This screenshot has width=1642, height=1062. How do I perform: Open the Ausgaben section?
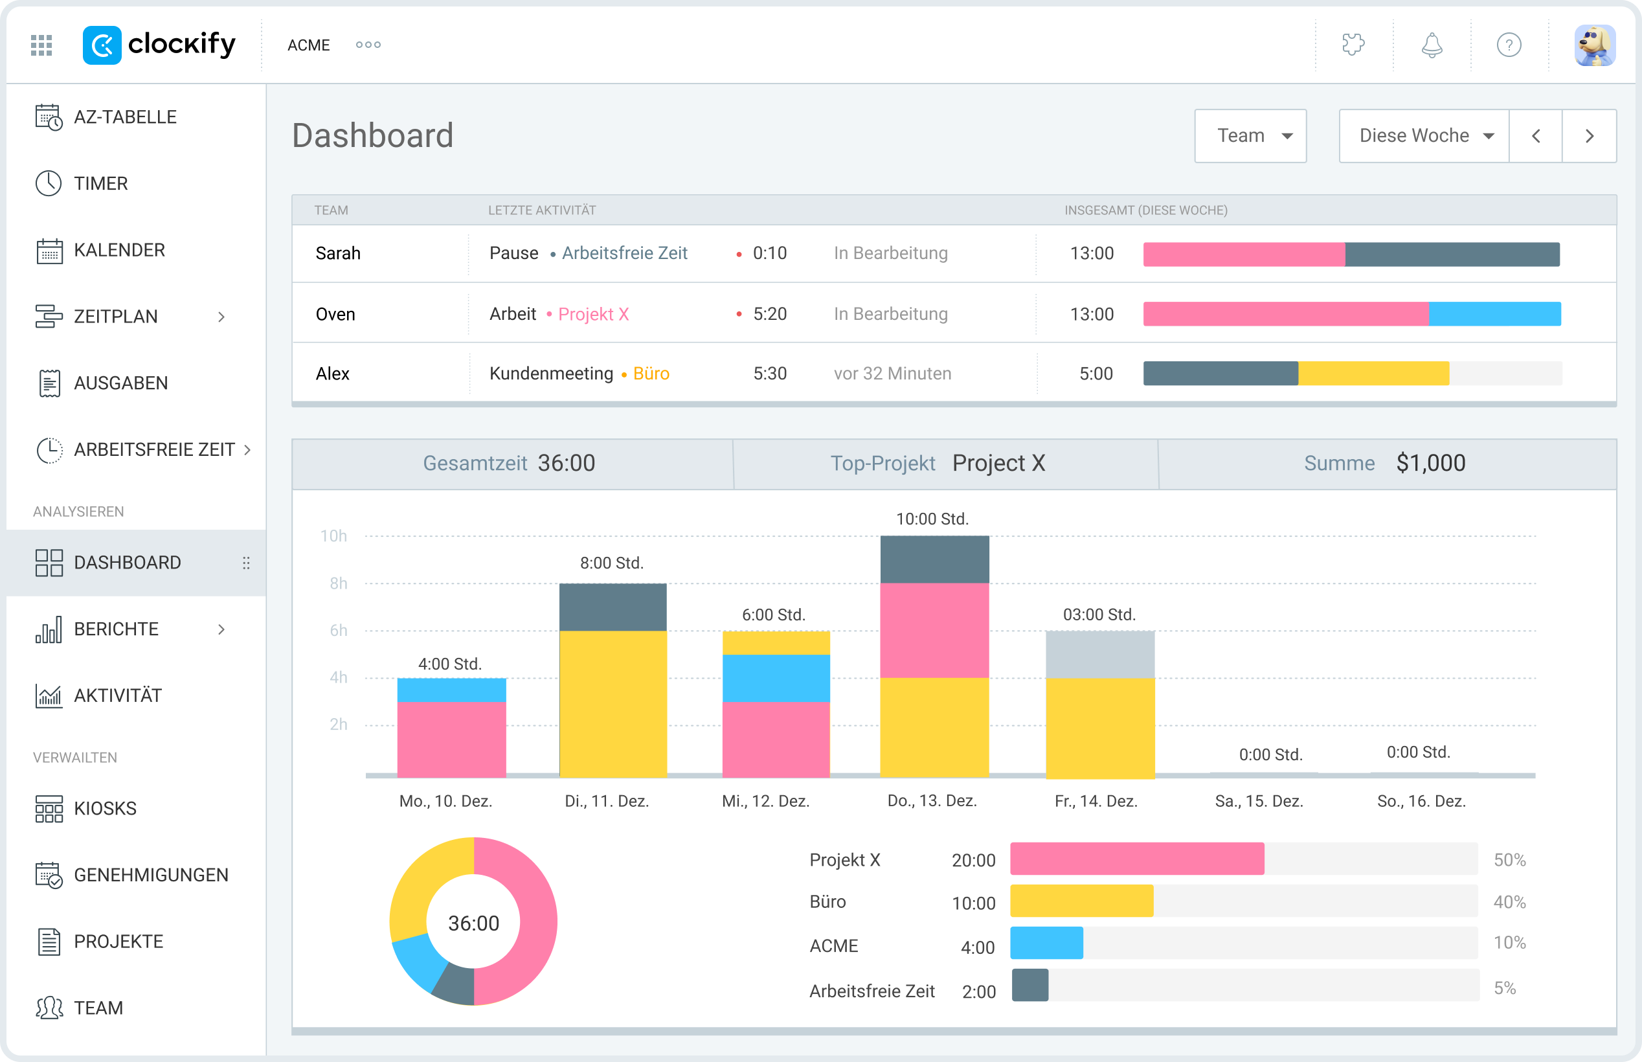121,382
